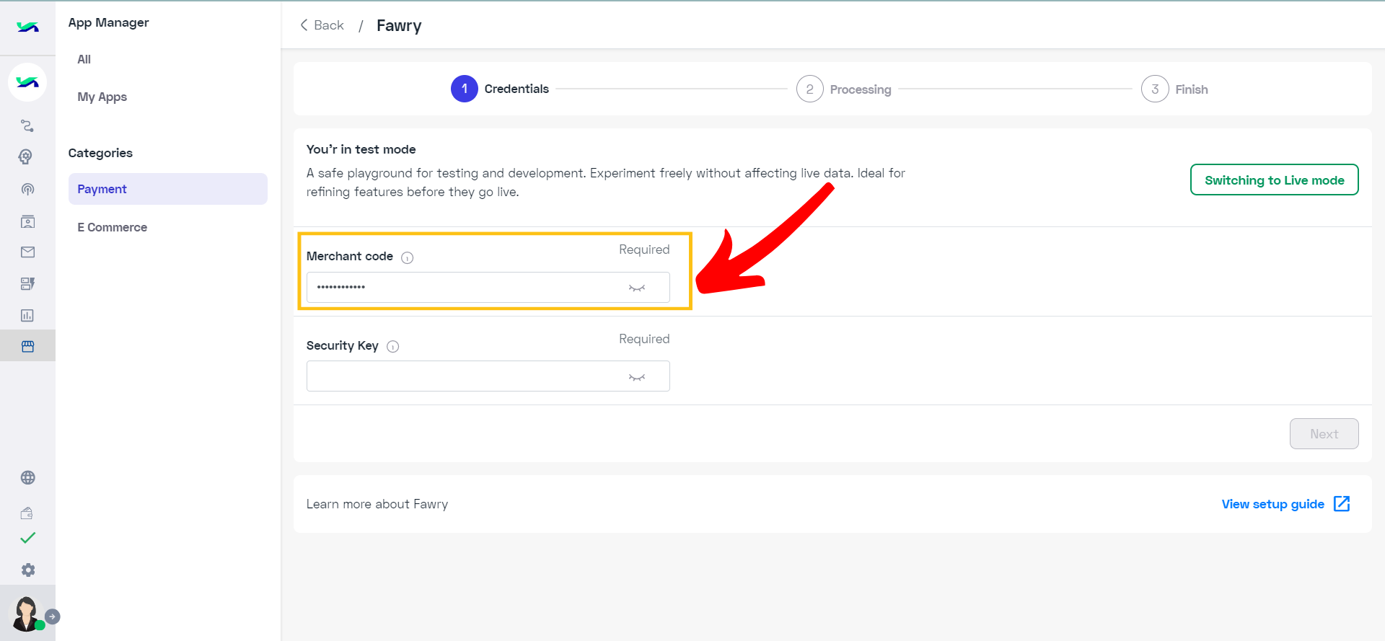The image size is (1385, 641).
Task: Toggle Security Key visibility eye icon
Action: [636, 377]
